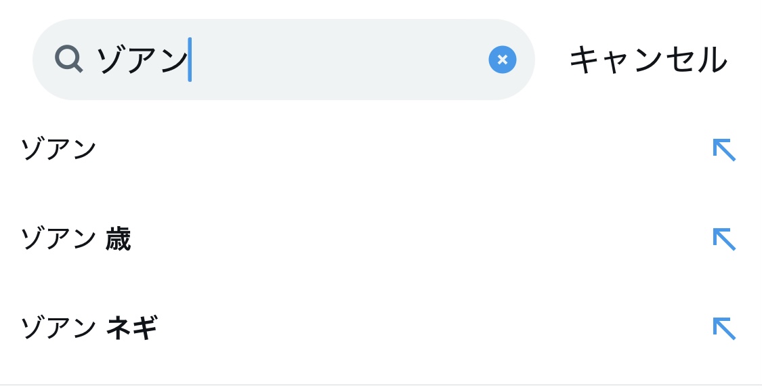The width and height of the screenshot is (762, 390).
Task: Click the ゾアン prefix in the 歳 suggestion
Action: pyautogui.click(x=58, y=239)
